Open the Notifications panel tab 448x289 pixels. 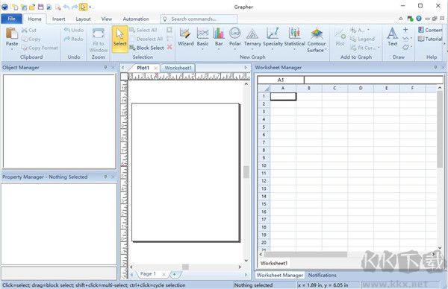(x=322, y=275)
